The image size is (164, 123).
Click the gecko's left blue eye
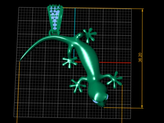tap(95, 101)
